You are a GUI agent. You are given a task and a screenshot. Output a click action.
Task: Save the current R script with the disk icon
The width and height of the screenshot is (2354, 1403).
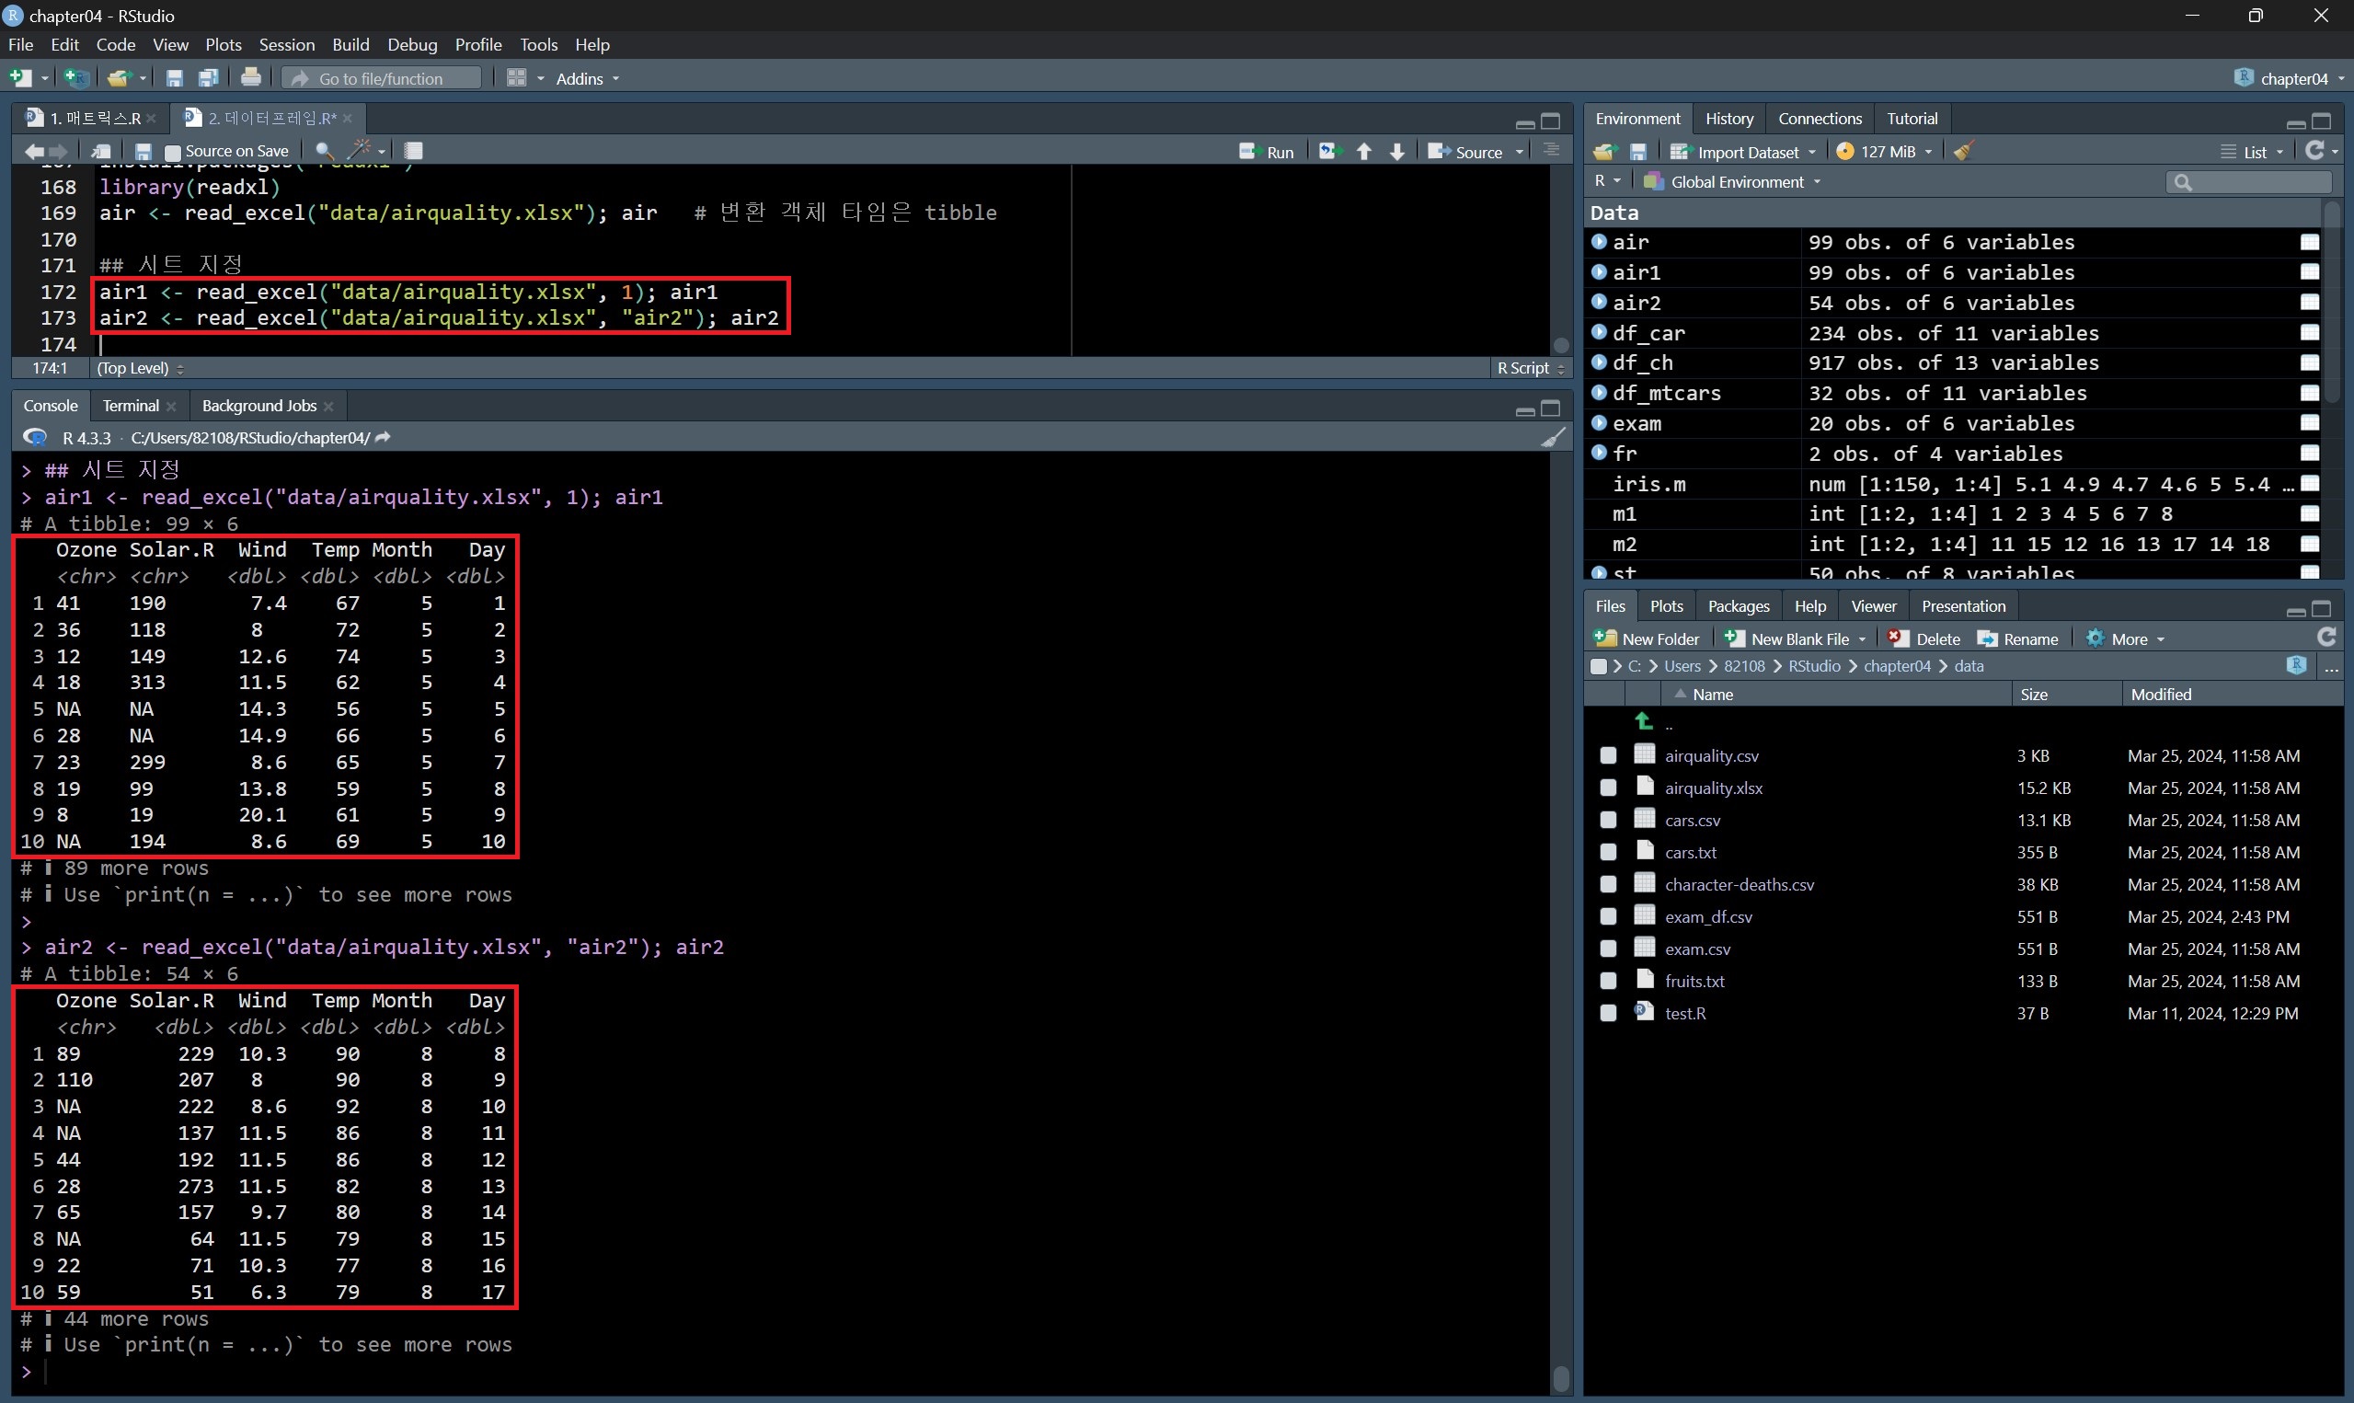pos(144,151)
